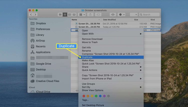The width and height of the screenshot is (188, 107).
Task: Click the Quick Look eye button
Action: pyautogui.click(x=113, y=14)
